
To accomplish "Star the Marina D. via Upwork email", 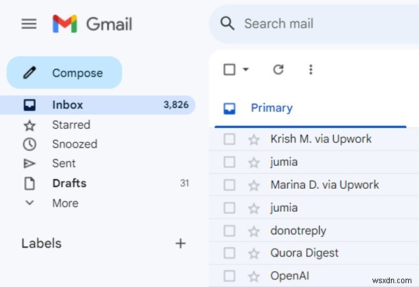I will 254,186.
